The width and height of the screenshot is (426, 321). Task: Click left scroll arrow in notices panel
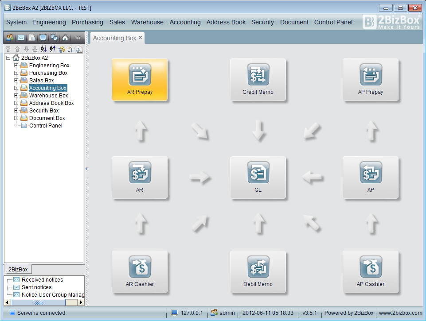click(7, 302)
